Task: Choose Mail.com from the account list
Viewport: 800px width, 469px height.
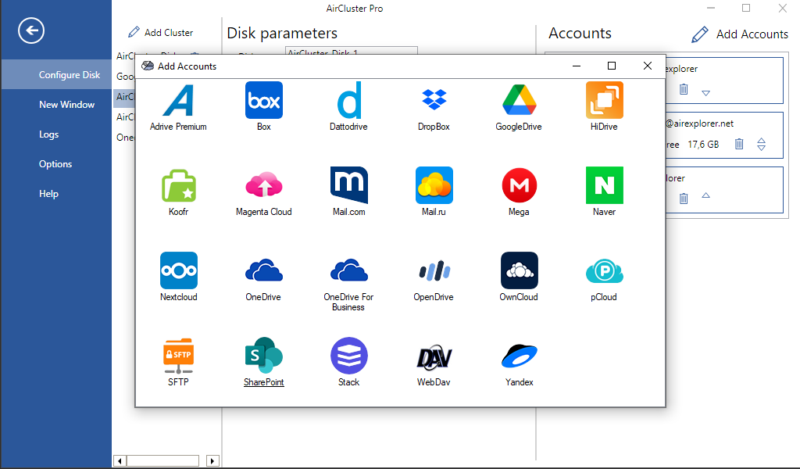Action: (349, 185)
